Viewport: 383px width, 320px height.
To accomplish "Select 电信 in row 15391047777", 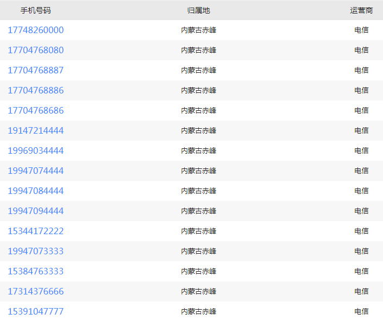I will [361, 311].
